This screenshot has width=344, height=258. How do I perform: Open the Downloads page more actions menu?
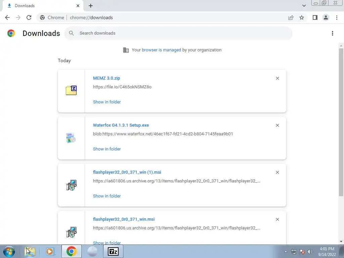coord(332,33)
